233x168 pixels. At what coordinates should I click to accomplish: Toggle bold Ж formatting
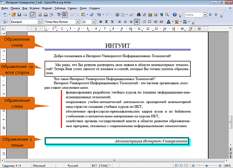[101, 22]
